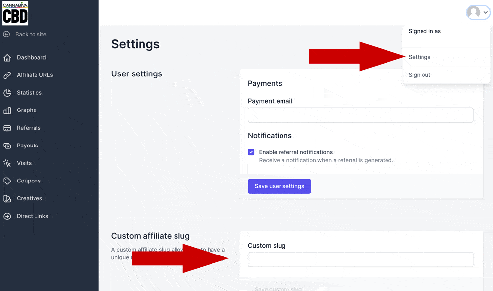Disable referral notifications checkbox
Viewport: 493px width, 291px height.
251,152
